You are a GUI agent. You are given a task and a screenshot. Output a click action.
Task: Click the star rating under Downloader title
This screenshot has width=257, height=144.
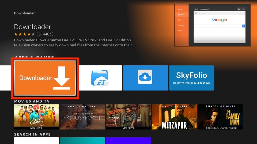click(24, 34)
